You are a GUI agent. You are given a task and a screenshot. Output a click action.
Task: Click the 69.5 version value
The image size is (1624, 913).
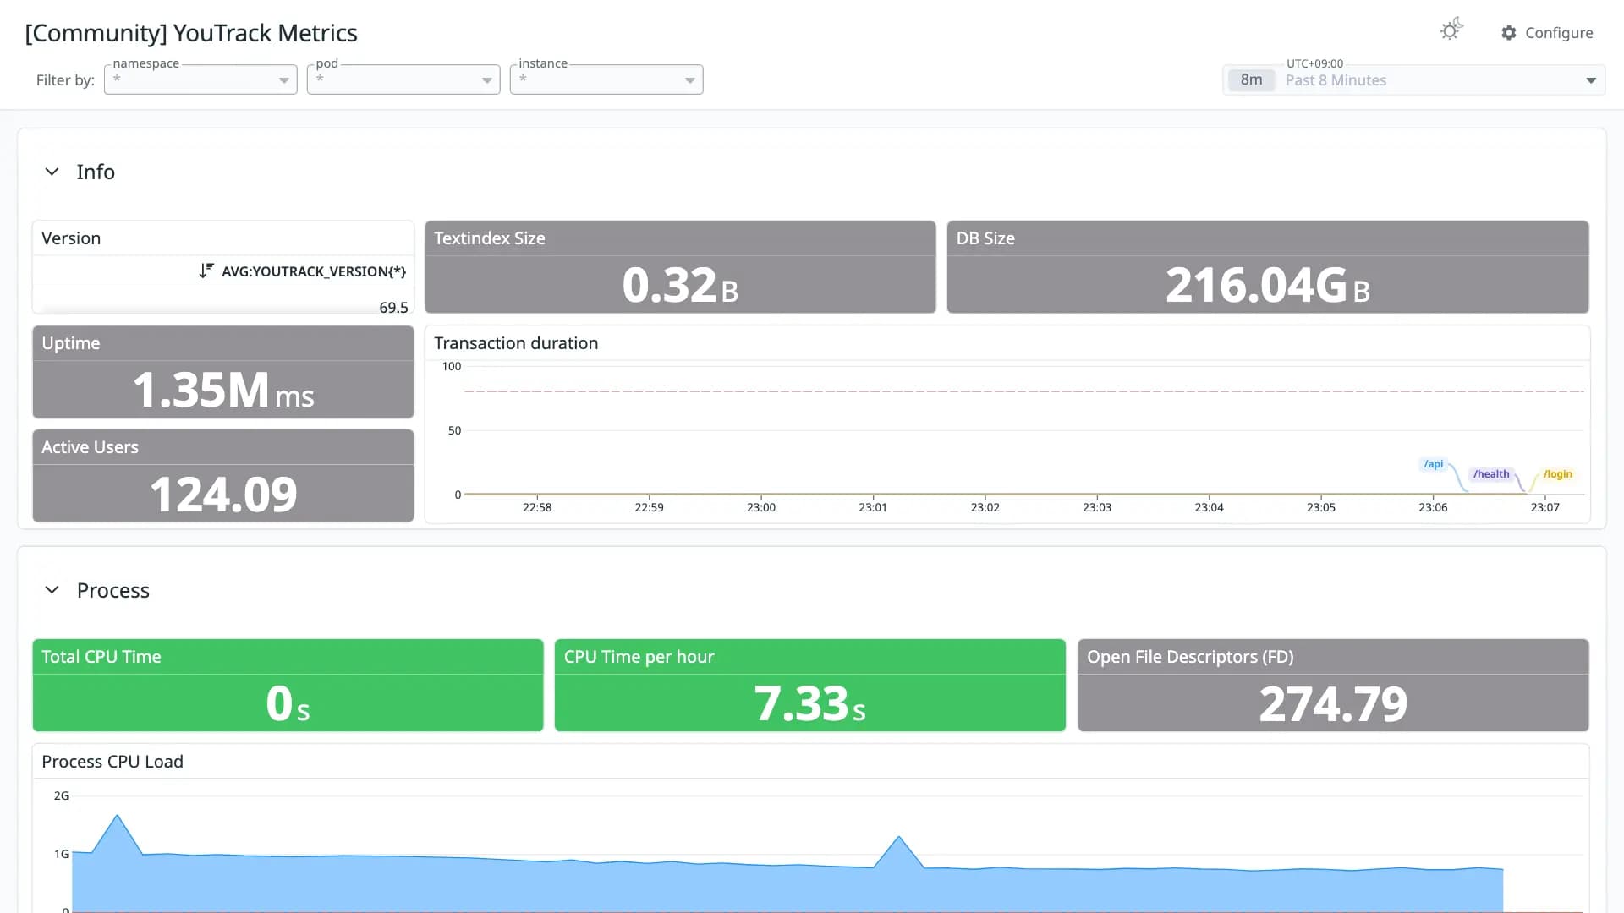coord(393,308)
